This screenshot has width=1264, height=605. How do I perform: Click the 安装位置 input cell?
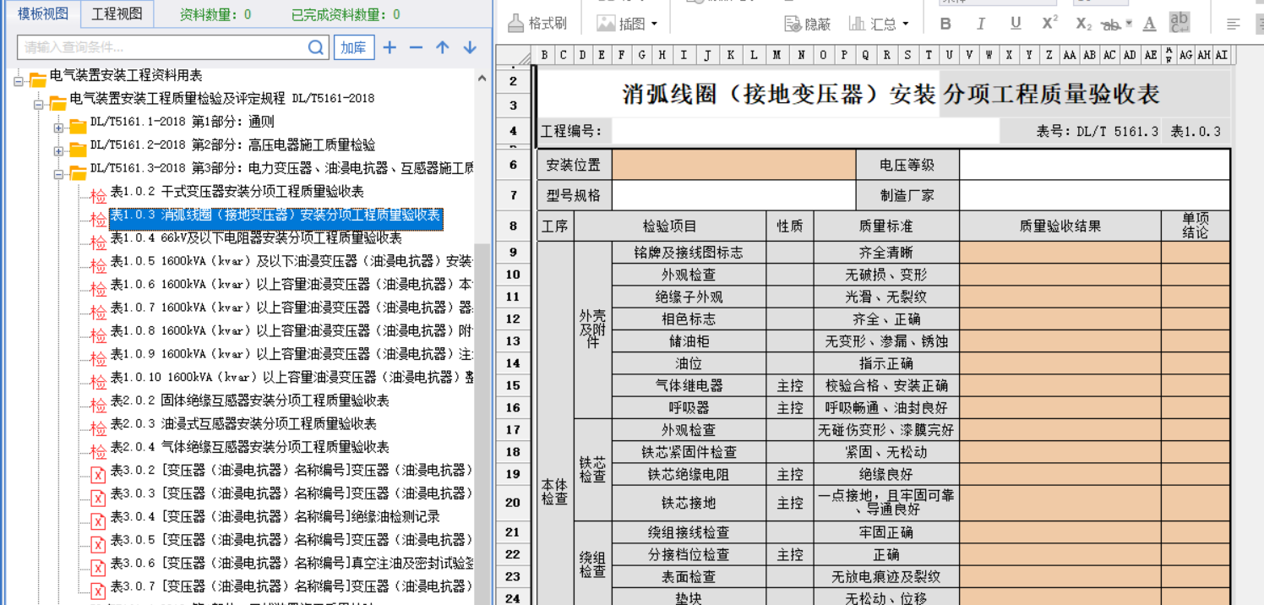pyautogui.click(x=733, y=165)
